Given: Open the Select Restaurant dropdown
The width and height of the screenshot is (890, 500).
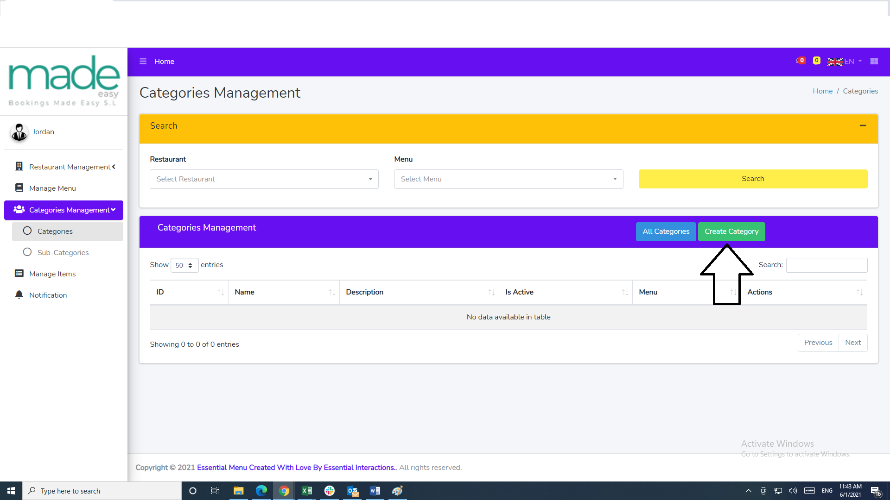Looking at the screenshot, I should [x=264, y=179].
